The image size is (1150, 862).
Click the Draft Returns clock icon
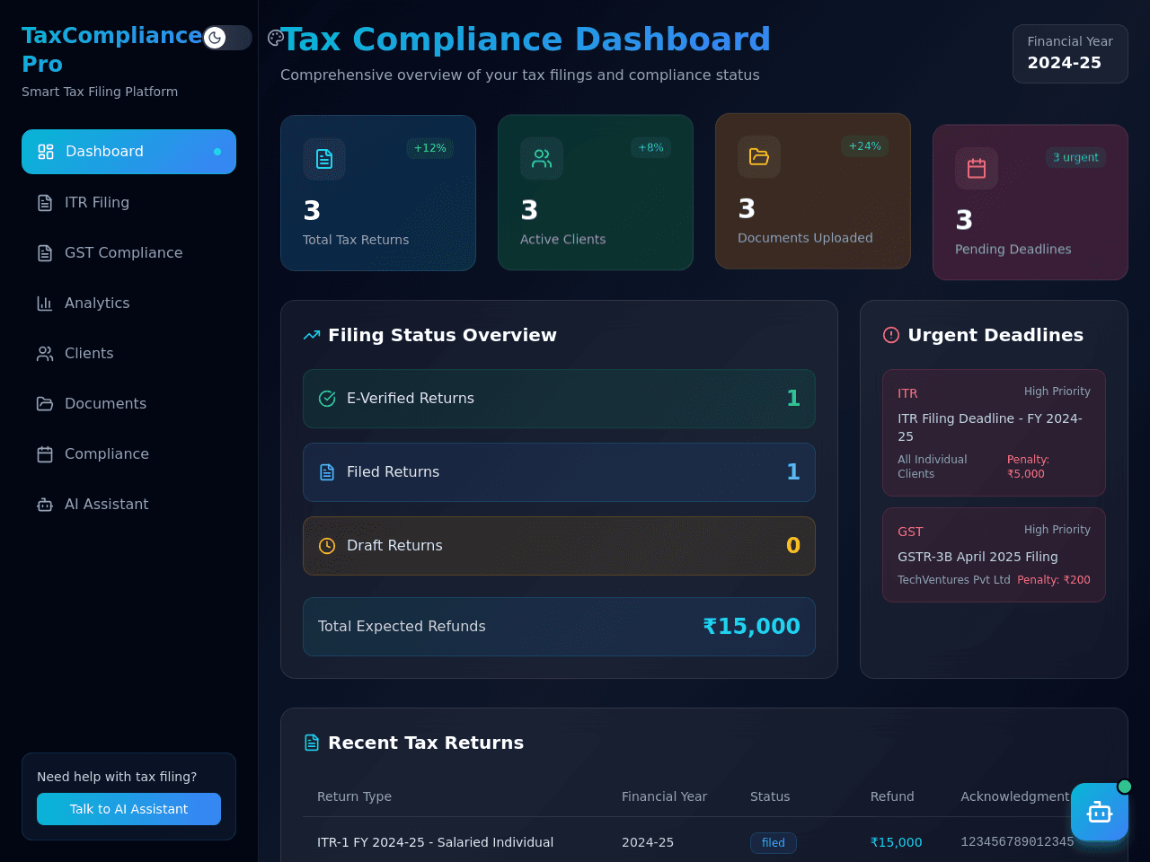coord(327,546)
